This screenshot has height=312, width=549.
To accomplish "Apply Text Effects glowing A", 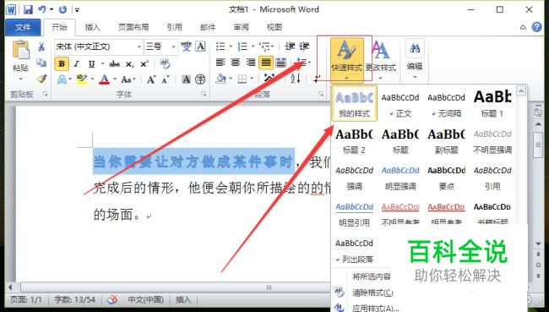I will (x=62, y=79).
